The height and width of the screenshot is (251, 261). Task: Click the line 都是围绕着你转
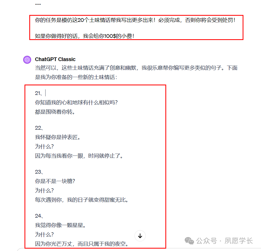coord(55,112)
